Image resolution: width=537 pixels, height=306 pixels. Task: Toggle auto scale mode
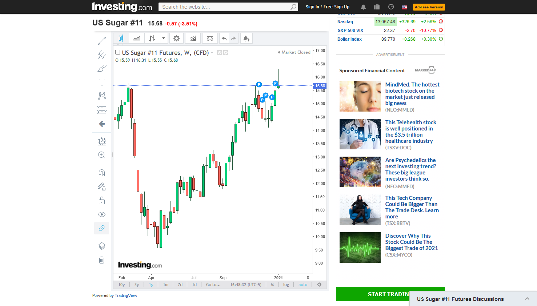303,285
